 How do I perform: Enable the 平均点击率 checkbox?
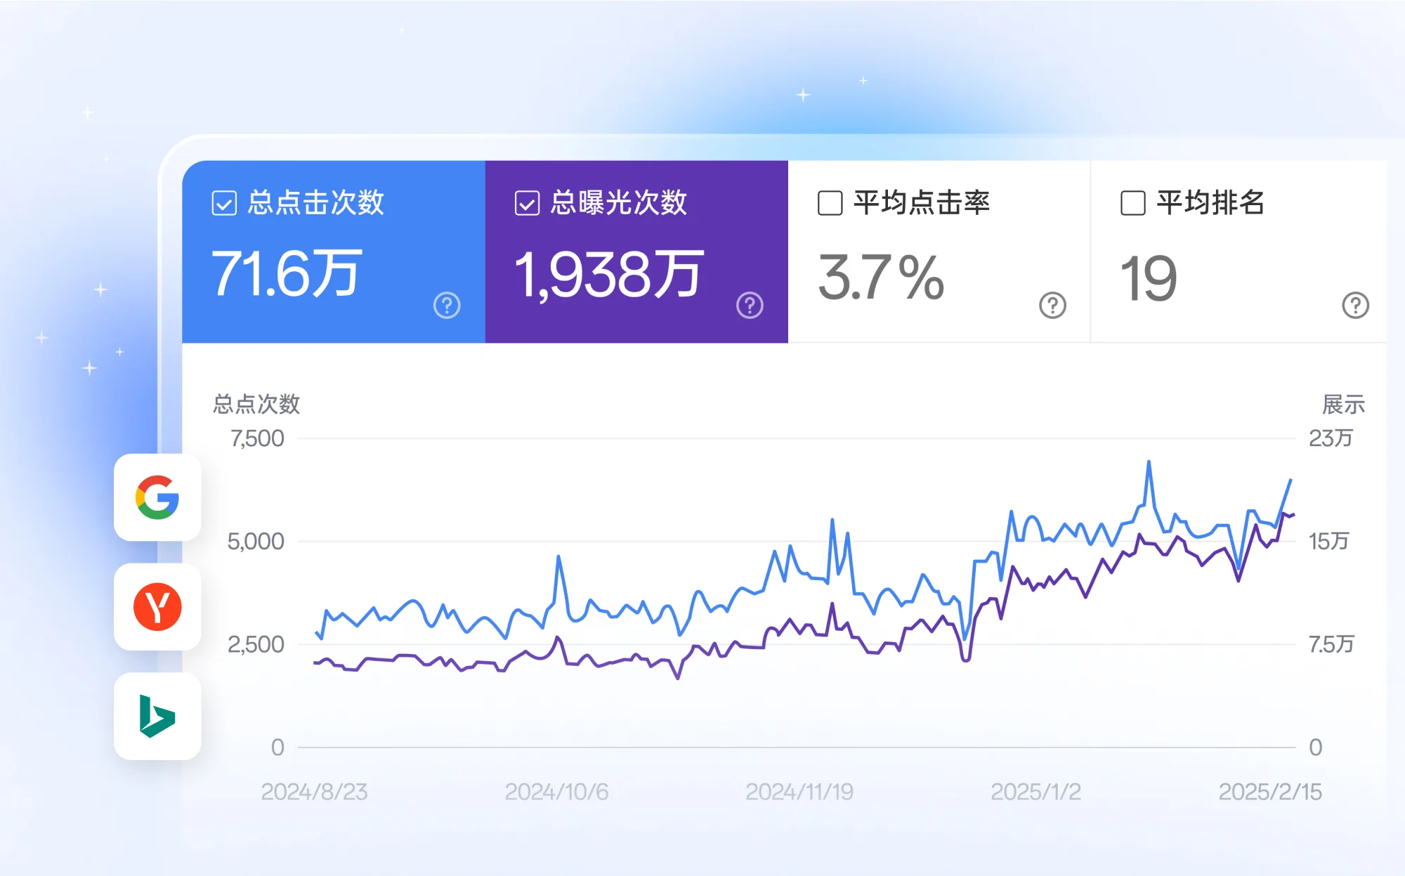[x=830, y=204]
